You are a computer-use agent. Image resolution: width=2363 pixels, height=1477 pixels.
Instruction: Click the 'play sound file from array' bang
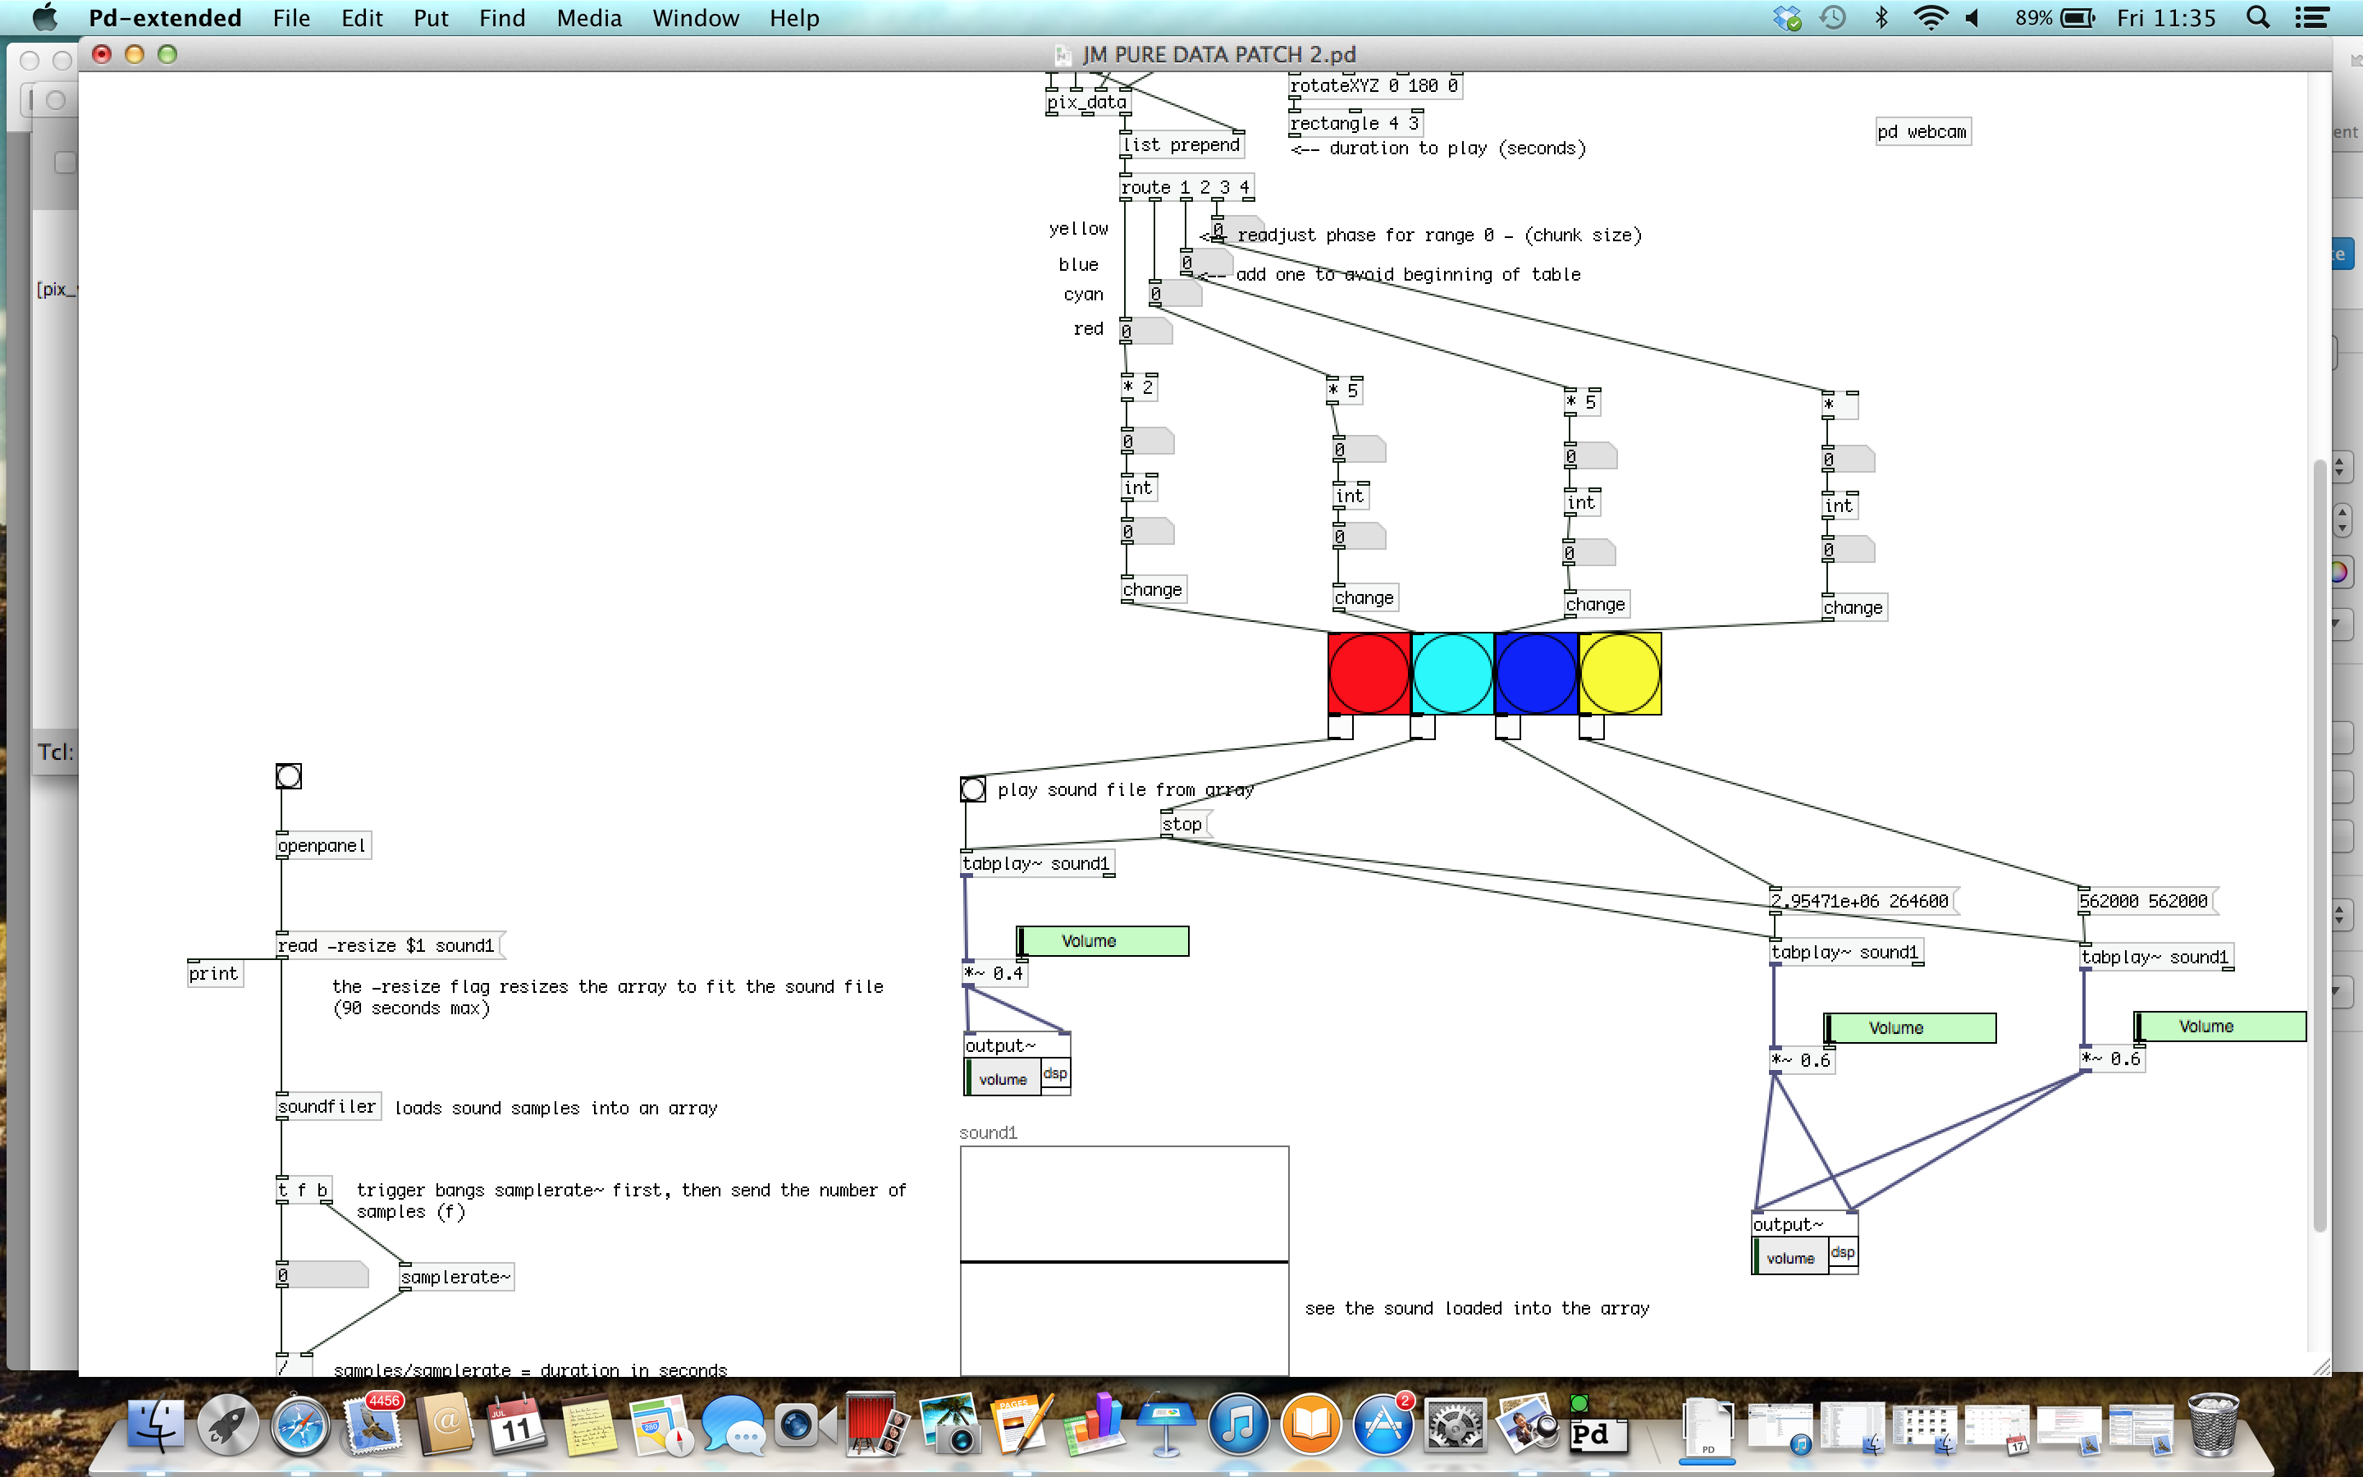point(972,789)
